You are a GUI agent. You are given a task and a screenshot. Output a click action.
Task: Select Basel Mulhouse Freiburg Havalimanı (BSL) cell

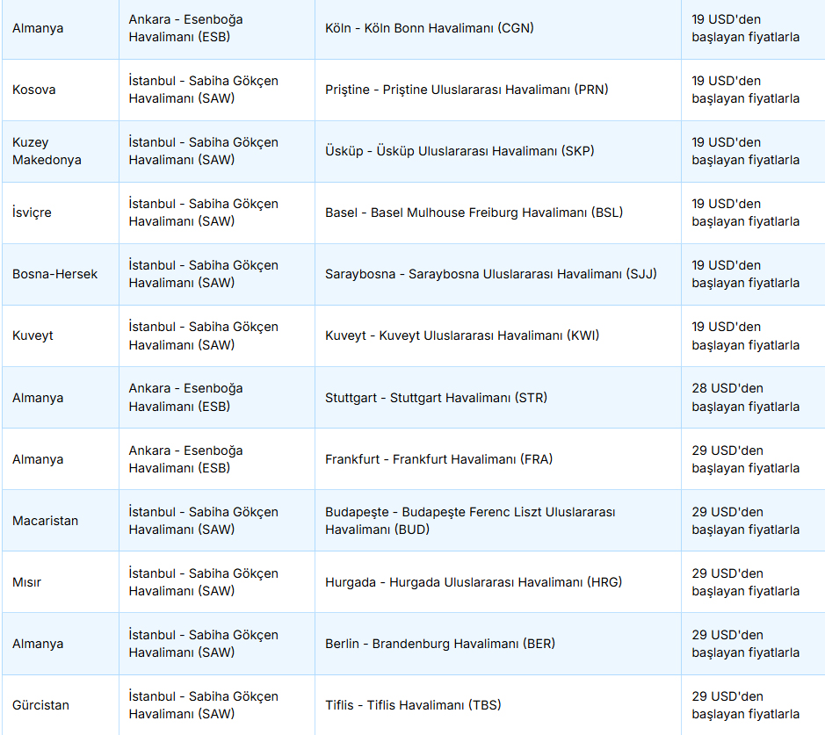coord(474,213)
